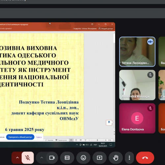Open notification center icon in taskbar
Viewport: 165px width, 165px height.
[x=111, y=145]
